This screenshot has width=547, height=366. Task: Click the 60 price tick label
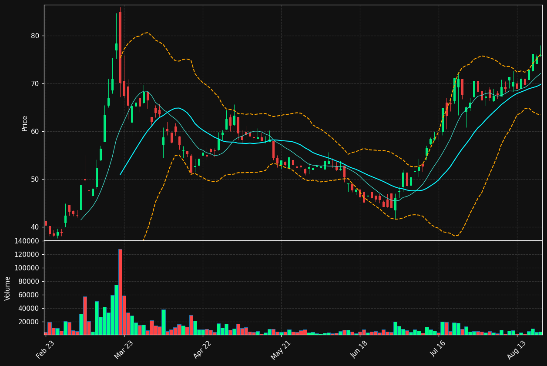coord(35,131)
